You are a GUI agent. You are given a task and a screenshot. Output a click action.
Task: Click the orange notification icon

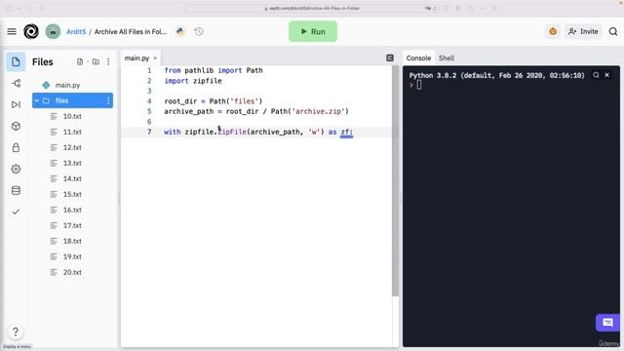pos(553,31)
